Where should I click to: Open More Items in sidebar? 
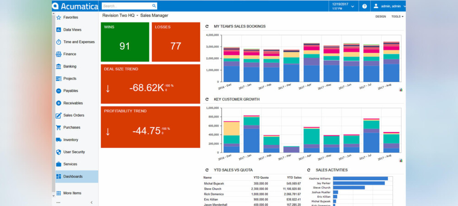pos(72,193)
